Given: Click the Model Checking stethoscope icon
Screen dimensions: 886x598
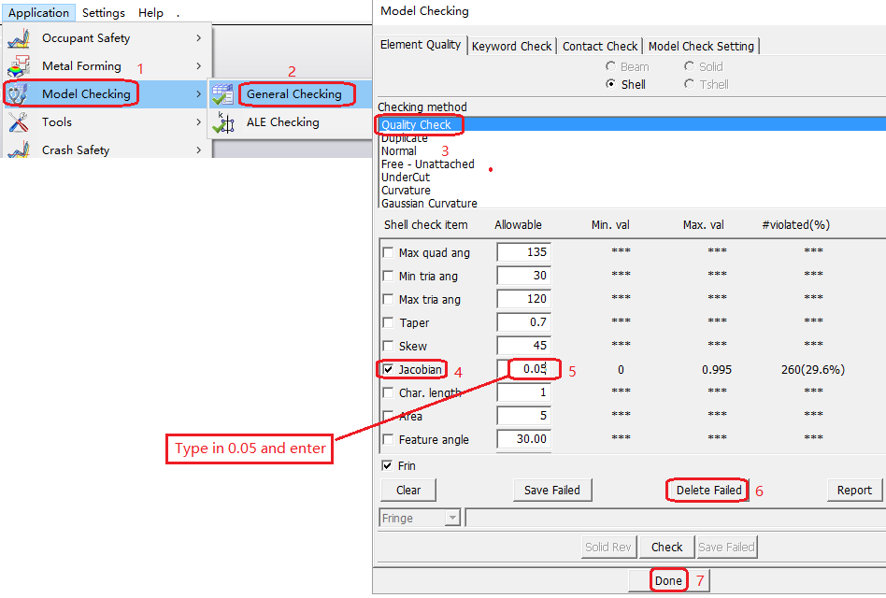Looking at the screenshot, I should point(19,93).
